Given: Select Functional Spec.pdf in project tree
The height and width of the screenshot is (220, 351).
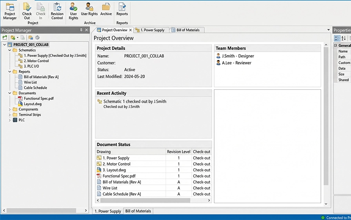Looking at the screenshot, I should pyautogui.click(x=39, y=98).
